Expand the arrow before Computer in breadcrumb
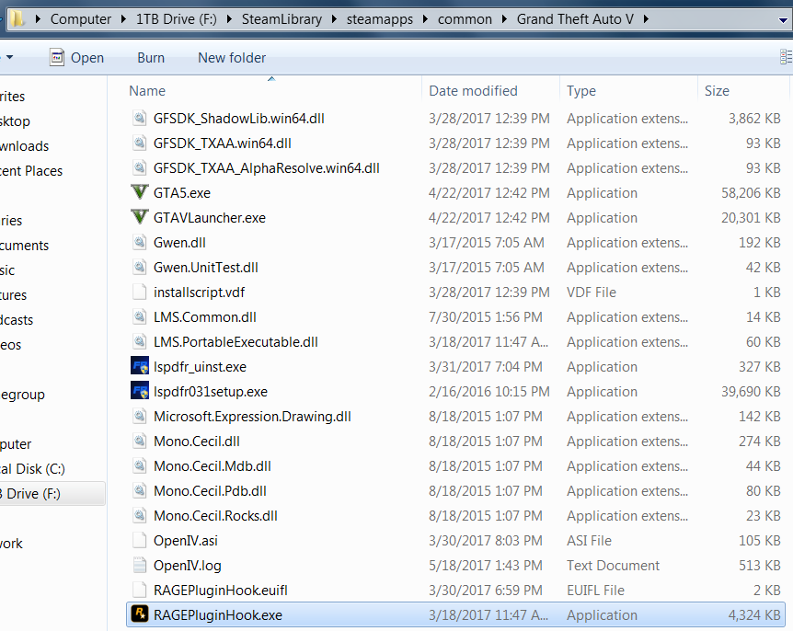793x631 pixels. click(x=38, y=19)
